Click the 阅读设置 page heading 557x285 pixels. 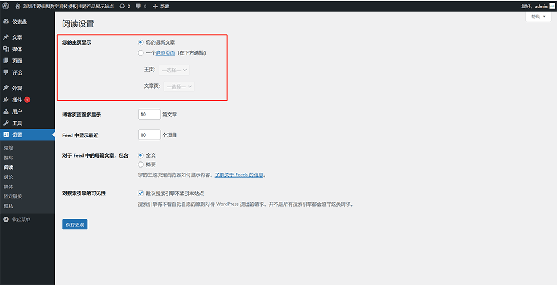coord(78,24)
